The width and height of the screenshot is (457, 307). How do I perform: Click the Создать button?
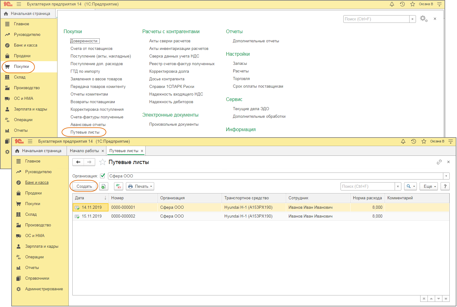point(84,187)
